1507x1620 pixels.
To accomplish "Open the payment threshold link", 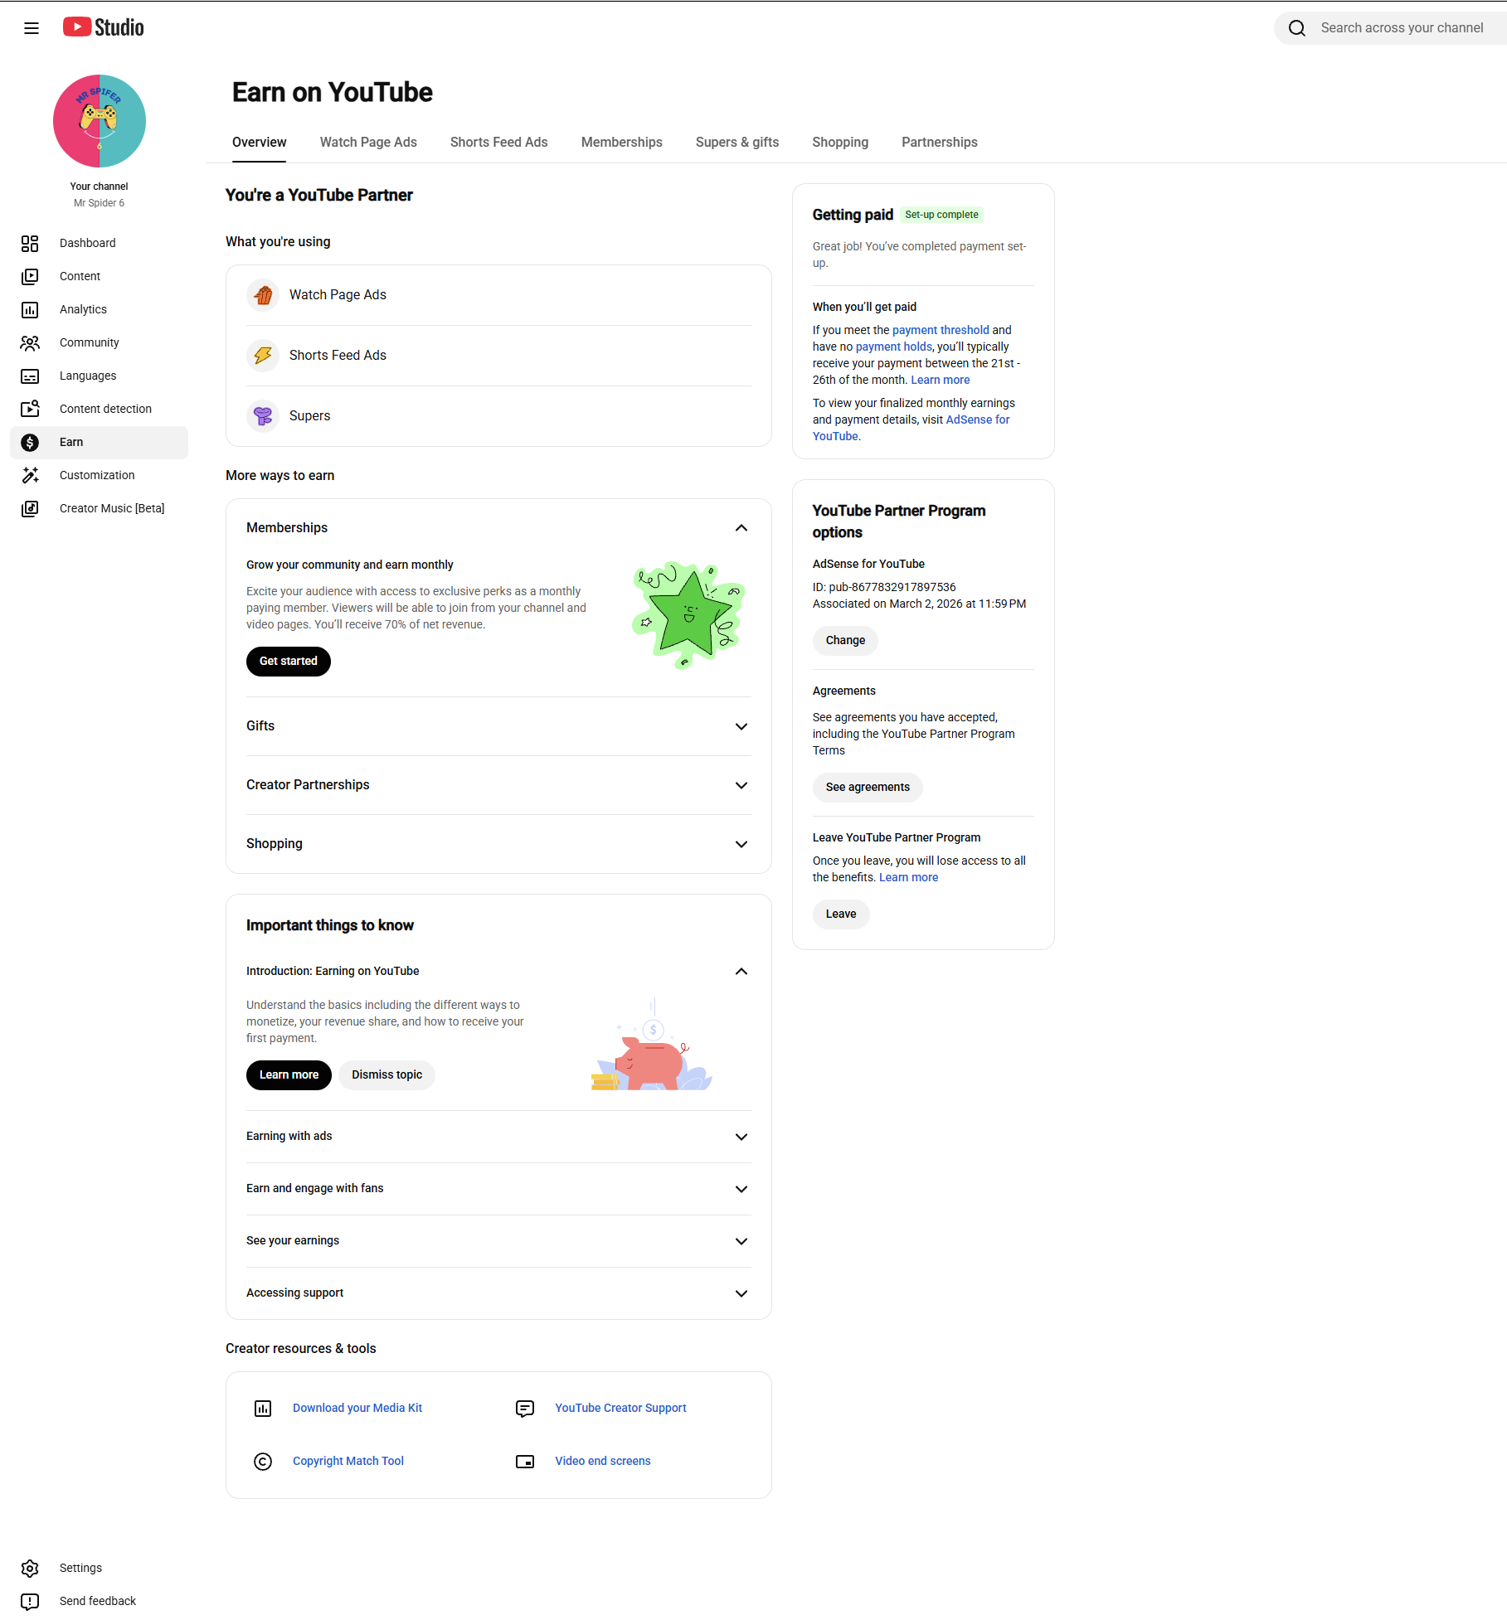I will click(941, 330).
